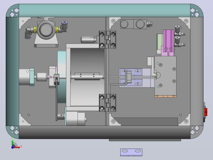Click the motor at bottom of central drum
Image resolution: width=213 pixels, height=160 pixels.
click(76, 119)
